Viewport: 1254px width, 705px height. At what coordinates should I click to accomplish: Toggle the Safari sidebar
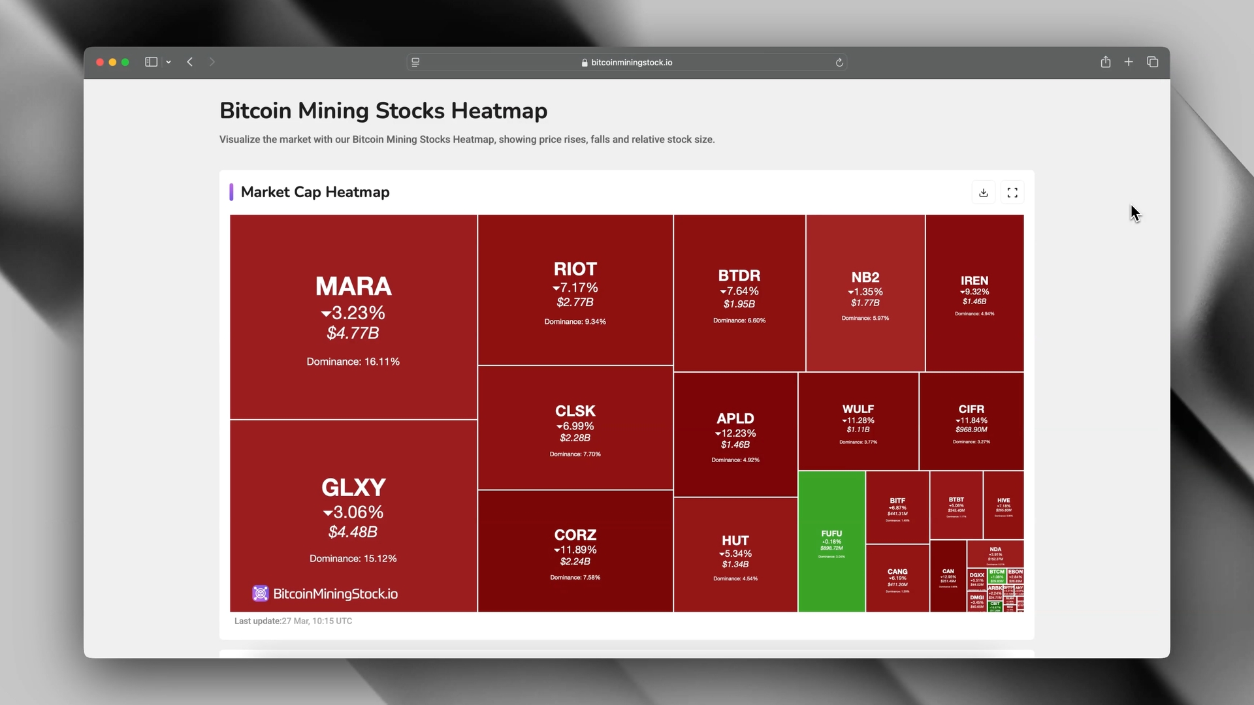click(x=151, y=62)
